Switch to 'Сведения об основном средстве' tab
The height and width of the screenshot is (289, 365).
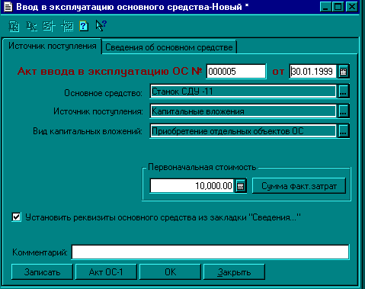click(x=169, y=47)
